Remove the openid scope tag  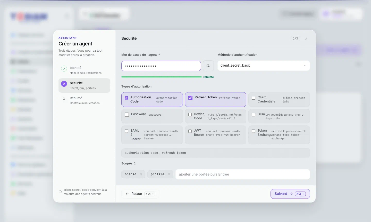[141, 174]
